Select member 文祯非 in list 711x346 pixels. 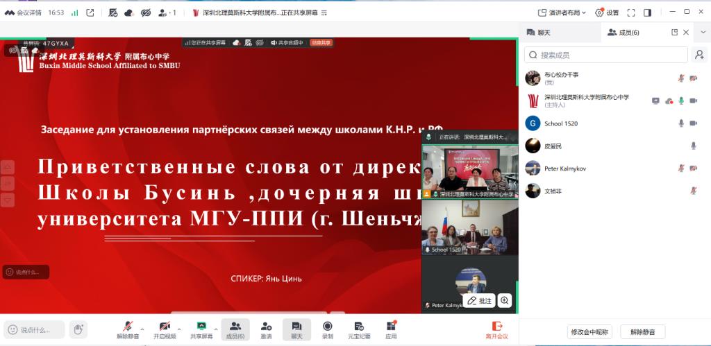pos(615,191)
